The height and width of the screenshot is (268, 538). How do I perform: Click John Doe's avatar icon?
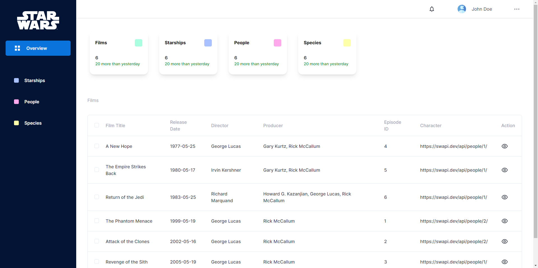(x=462, y=9)
